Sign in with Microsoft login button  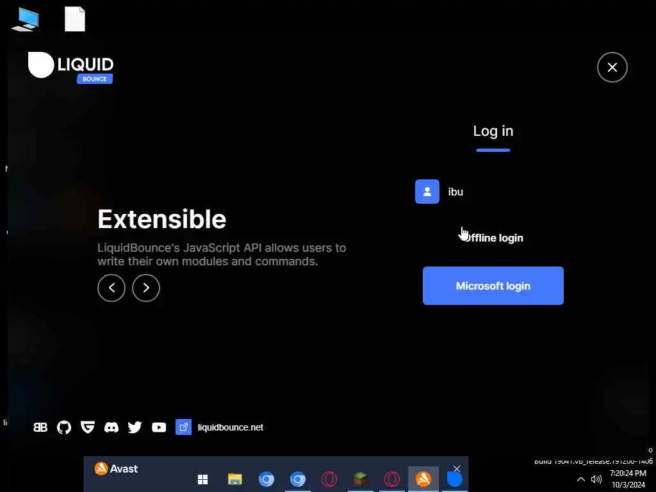coord(493,286)
